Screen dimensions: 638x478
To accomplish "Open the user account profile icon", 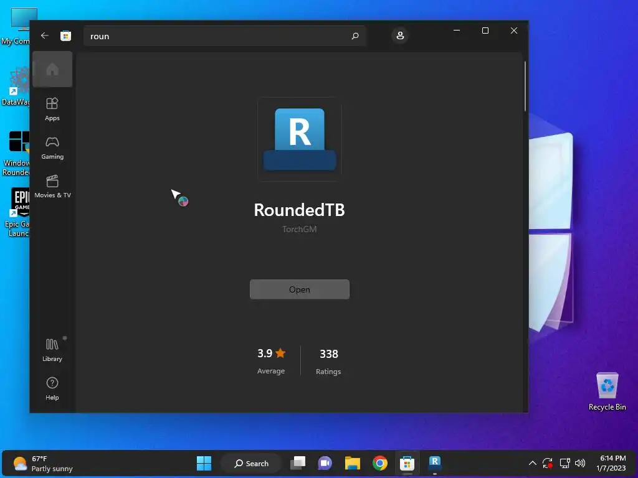I will click(400, 35).
